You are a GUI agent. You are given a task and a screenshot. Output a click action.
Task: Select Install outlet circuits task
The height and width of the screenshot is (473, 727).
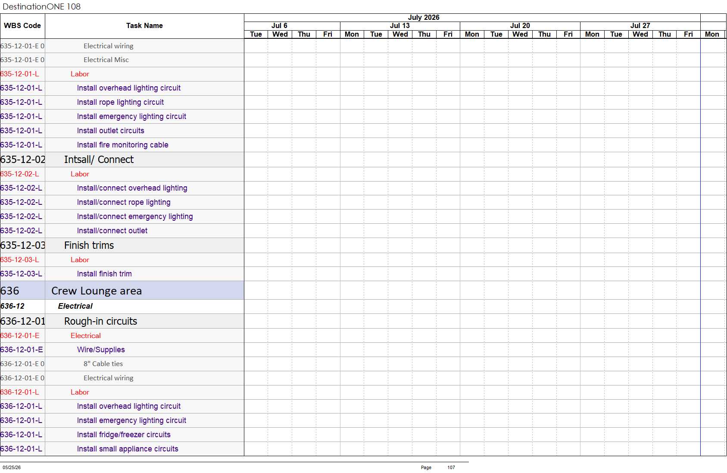pos(122,131)
